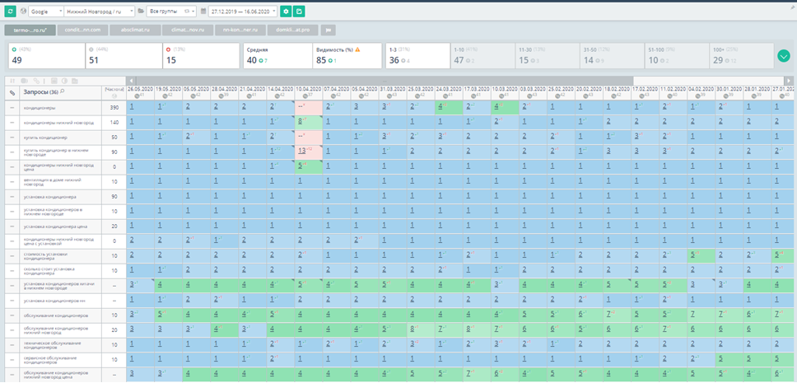This screenshot has height=383, width=797.
Task: Click the search magnifier next to Запросы (36)
Action: (x=63, y=91)
